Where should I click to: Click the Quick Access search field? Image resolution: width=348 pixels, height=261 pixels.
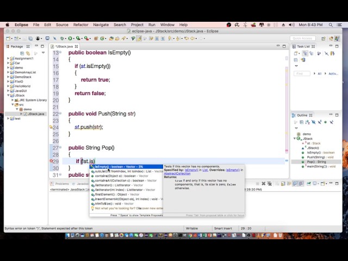pyautogui.click(x=302, y=39)
